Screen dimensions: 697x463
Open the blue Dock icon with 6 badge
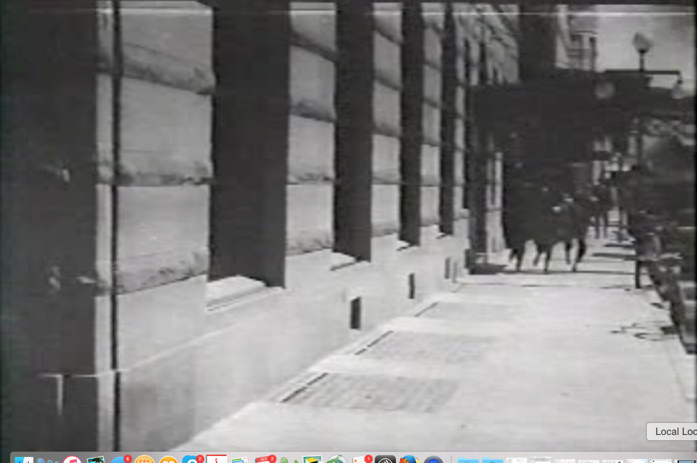point(120,460)
